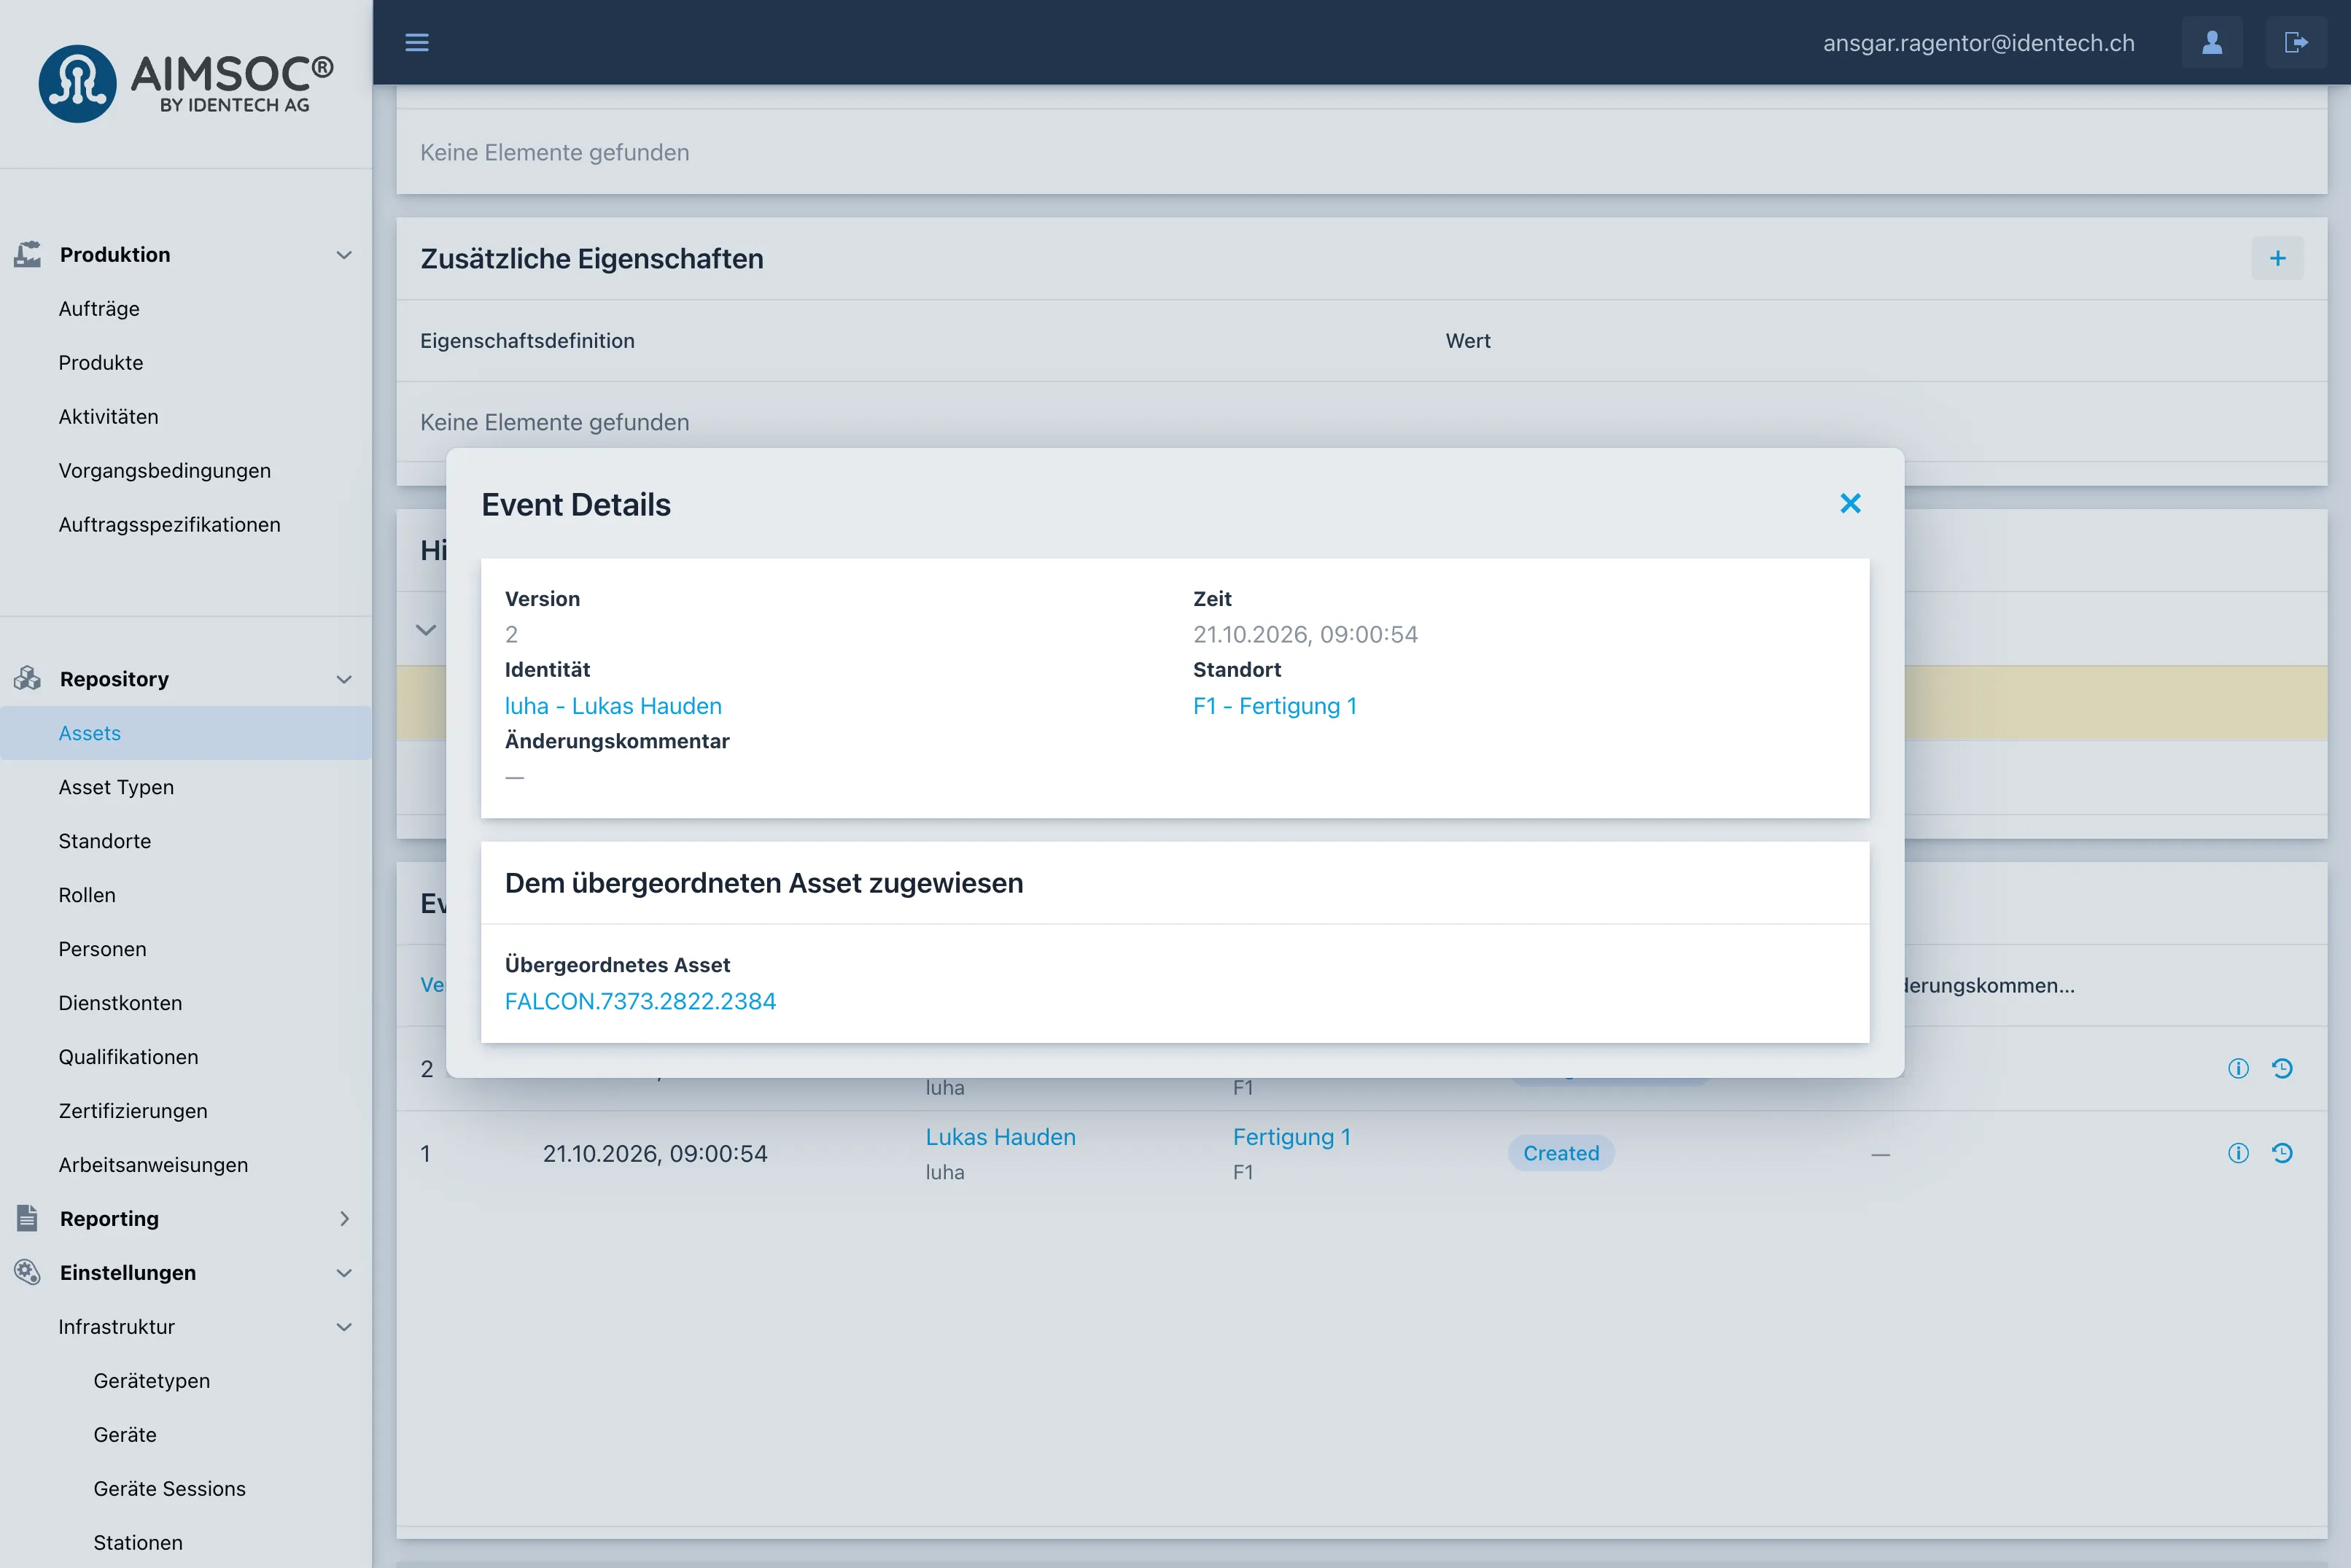
Task: Open Produkte in the sidebar
Action: pyautogui.click(x=101, y=362)
